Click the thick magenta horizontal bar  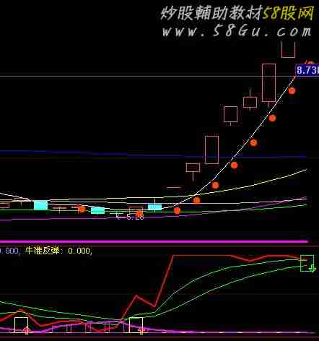point(154,241)
